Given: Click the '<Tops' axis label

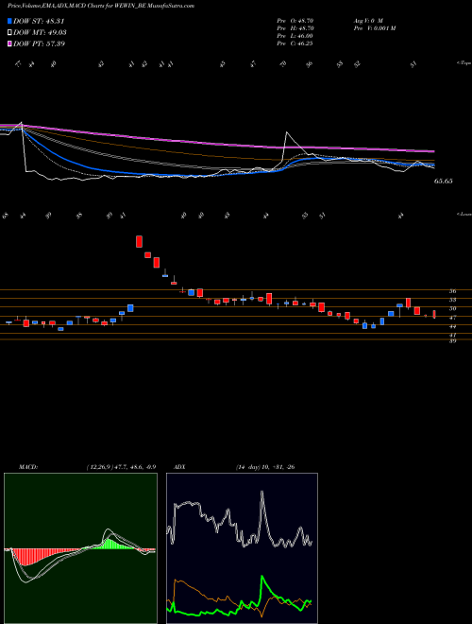Looking at the screenshot, I should 464,63.
